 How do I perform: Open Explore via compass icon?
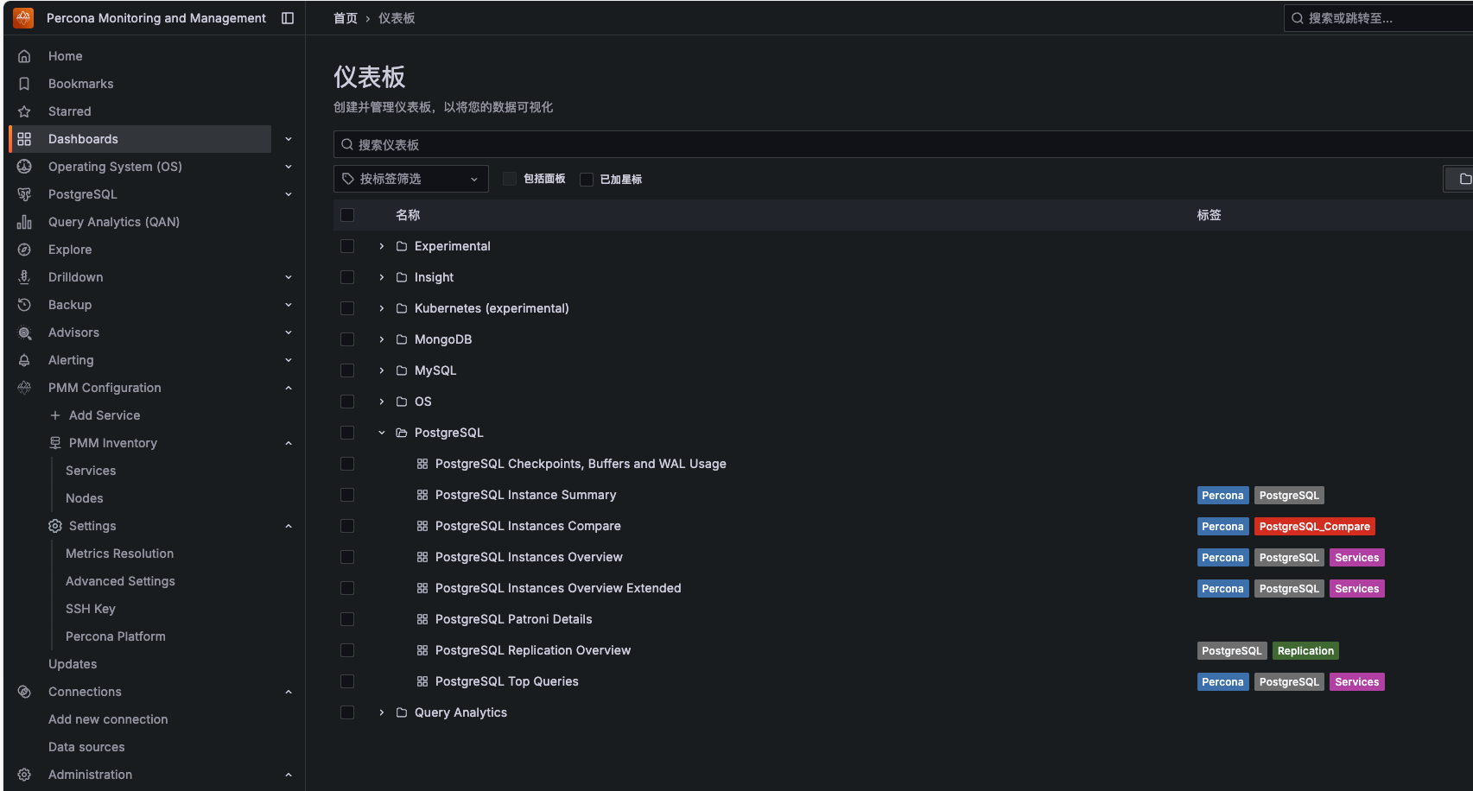tap(24, 250)
